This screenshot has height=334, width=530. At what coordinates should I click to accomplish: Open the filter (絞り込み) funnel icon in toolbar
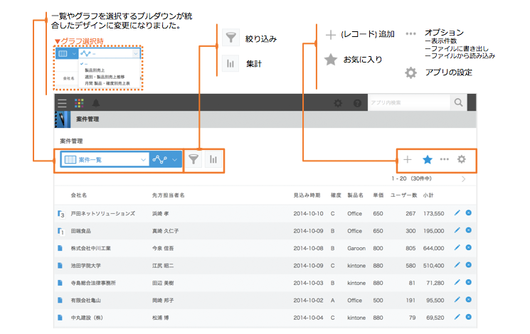(194, 160)
